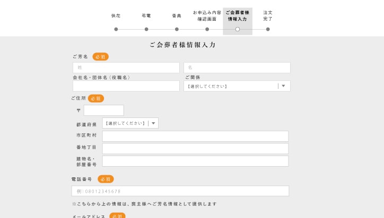Image resolution: width=384 pixels, height=218 pixels.
Task: Click the 姓 (last name) input field
Action: coord(126,68)
